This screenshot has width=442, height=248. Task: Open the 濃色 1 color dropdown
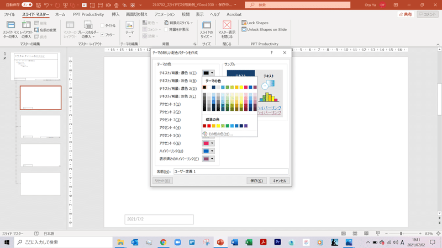tap(208, 73)
